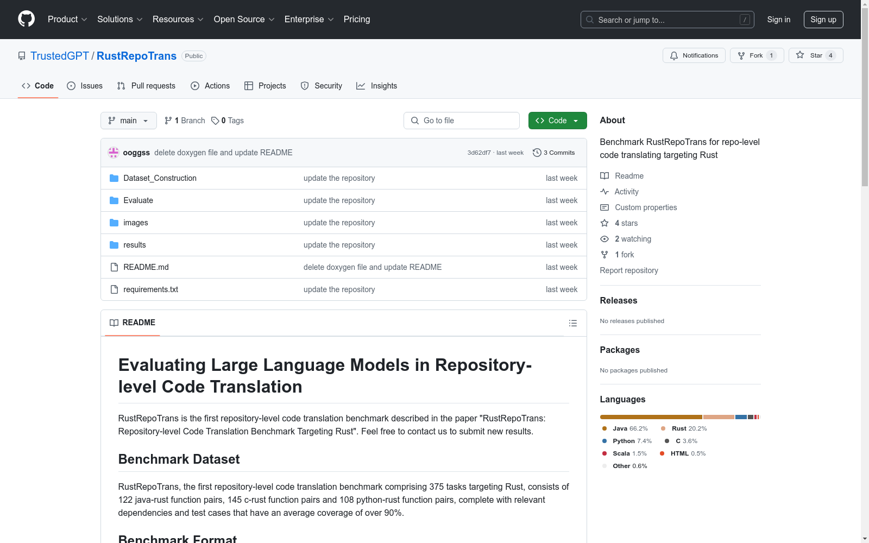Click the Insights graph icon
This screenshot has width=869, height=543.
(x=361, y=86)
